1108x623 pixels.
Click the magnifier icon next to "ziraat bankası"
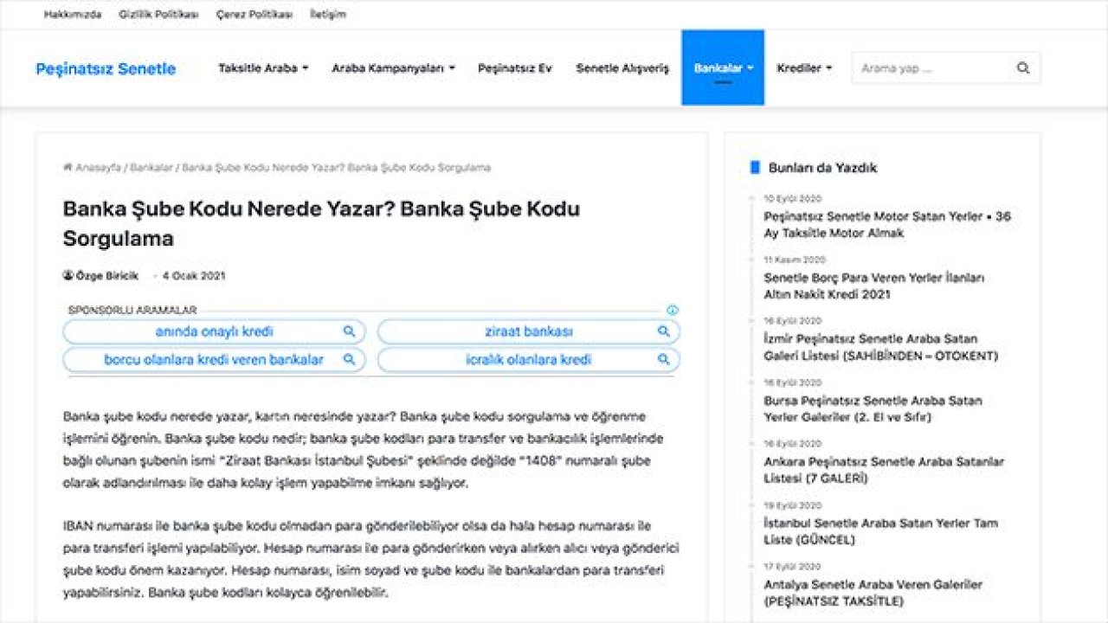[x=664, y=331]
